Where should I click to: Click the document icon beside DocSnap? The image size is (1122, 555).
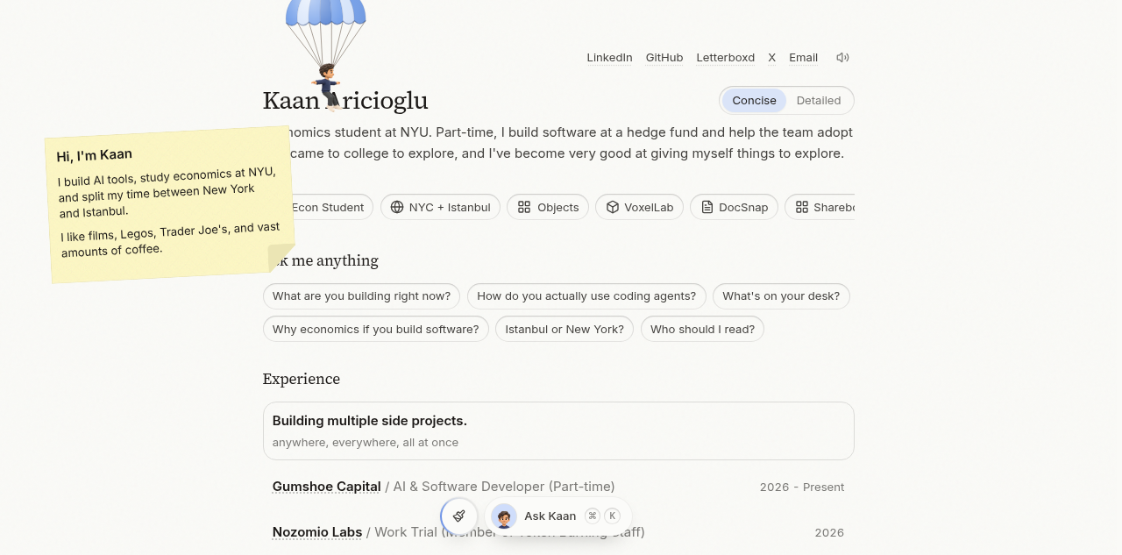pyautogui.click(x=707, y=207)
